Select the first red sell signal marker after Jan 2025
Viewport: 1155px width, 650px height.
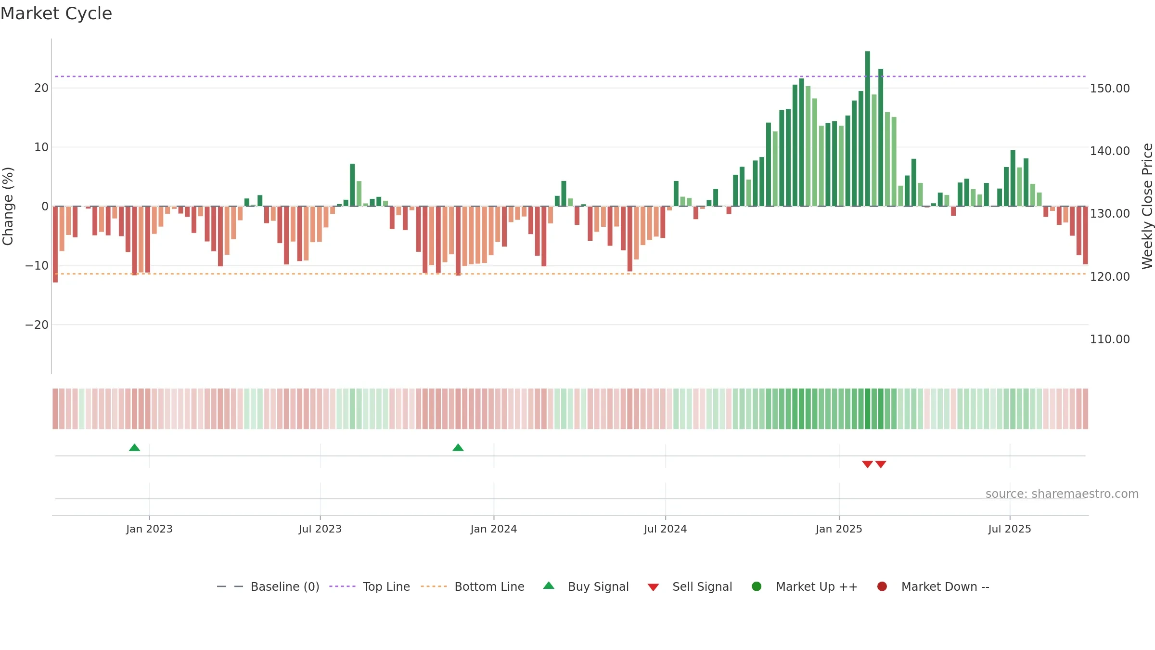[867, 464]
